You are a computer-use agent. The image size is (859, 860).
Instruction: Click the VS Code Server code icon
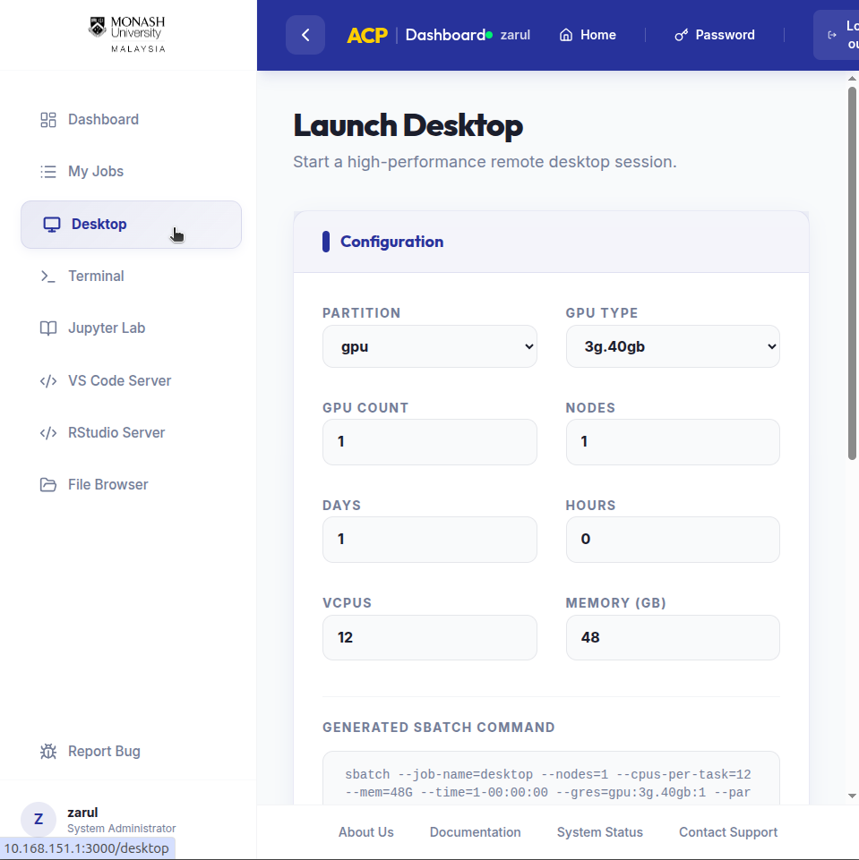click(x=48, y=381)
